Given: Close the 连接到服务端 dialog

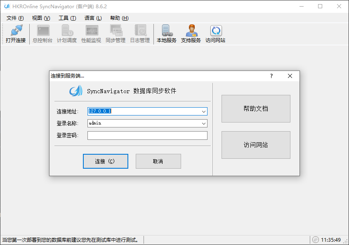Looking at the screenshot, I should point(290,76).
